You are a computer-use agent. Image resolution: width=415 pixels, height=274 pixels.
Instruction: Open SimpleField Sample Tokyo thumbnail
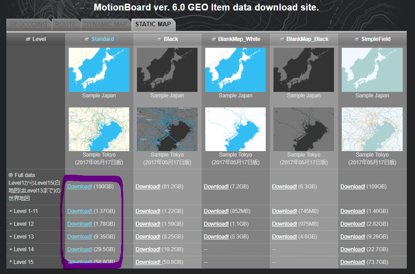tap(372, 129)
